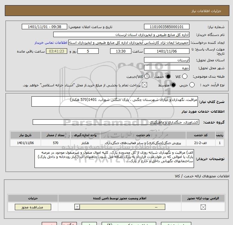Click the delivery city field دوره
Screen dimensions: 233x225
tap(166, 68)
